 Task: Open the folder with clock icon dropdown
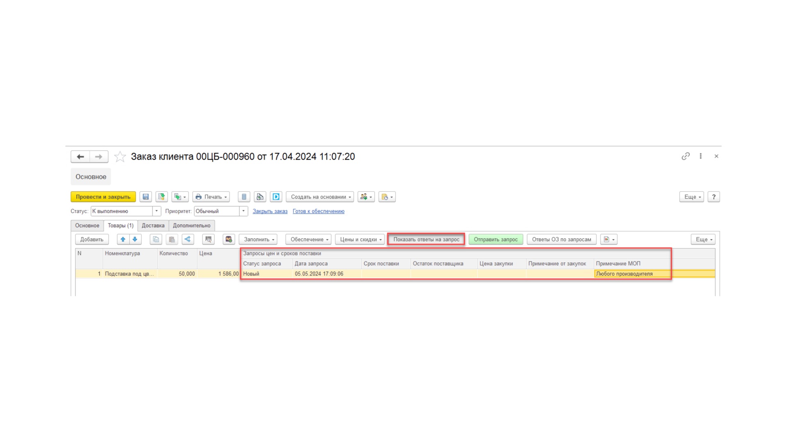pyautogui.click(x=387, y=197)
